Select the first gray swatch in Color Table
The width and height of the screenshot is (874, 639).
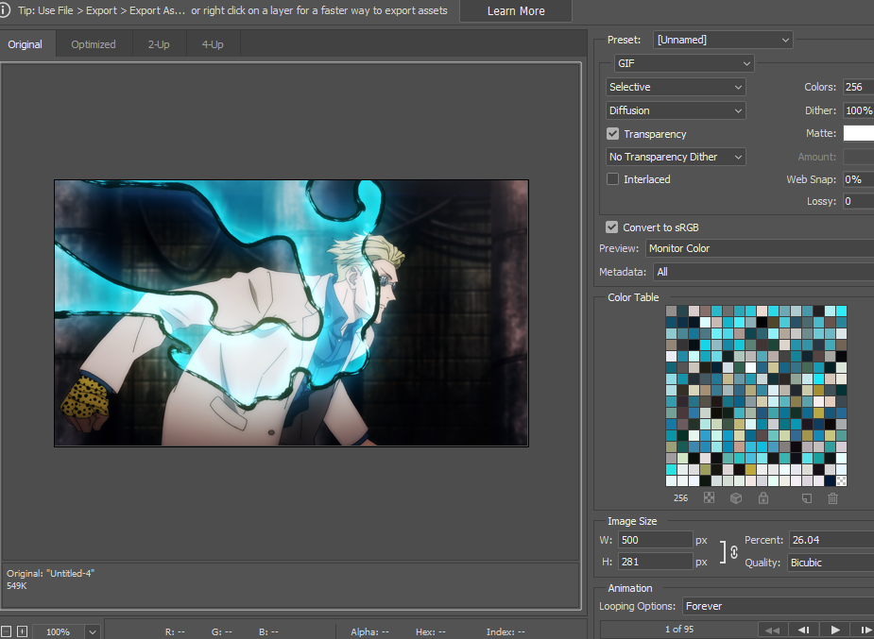[671, 311]
